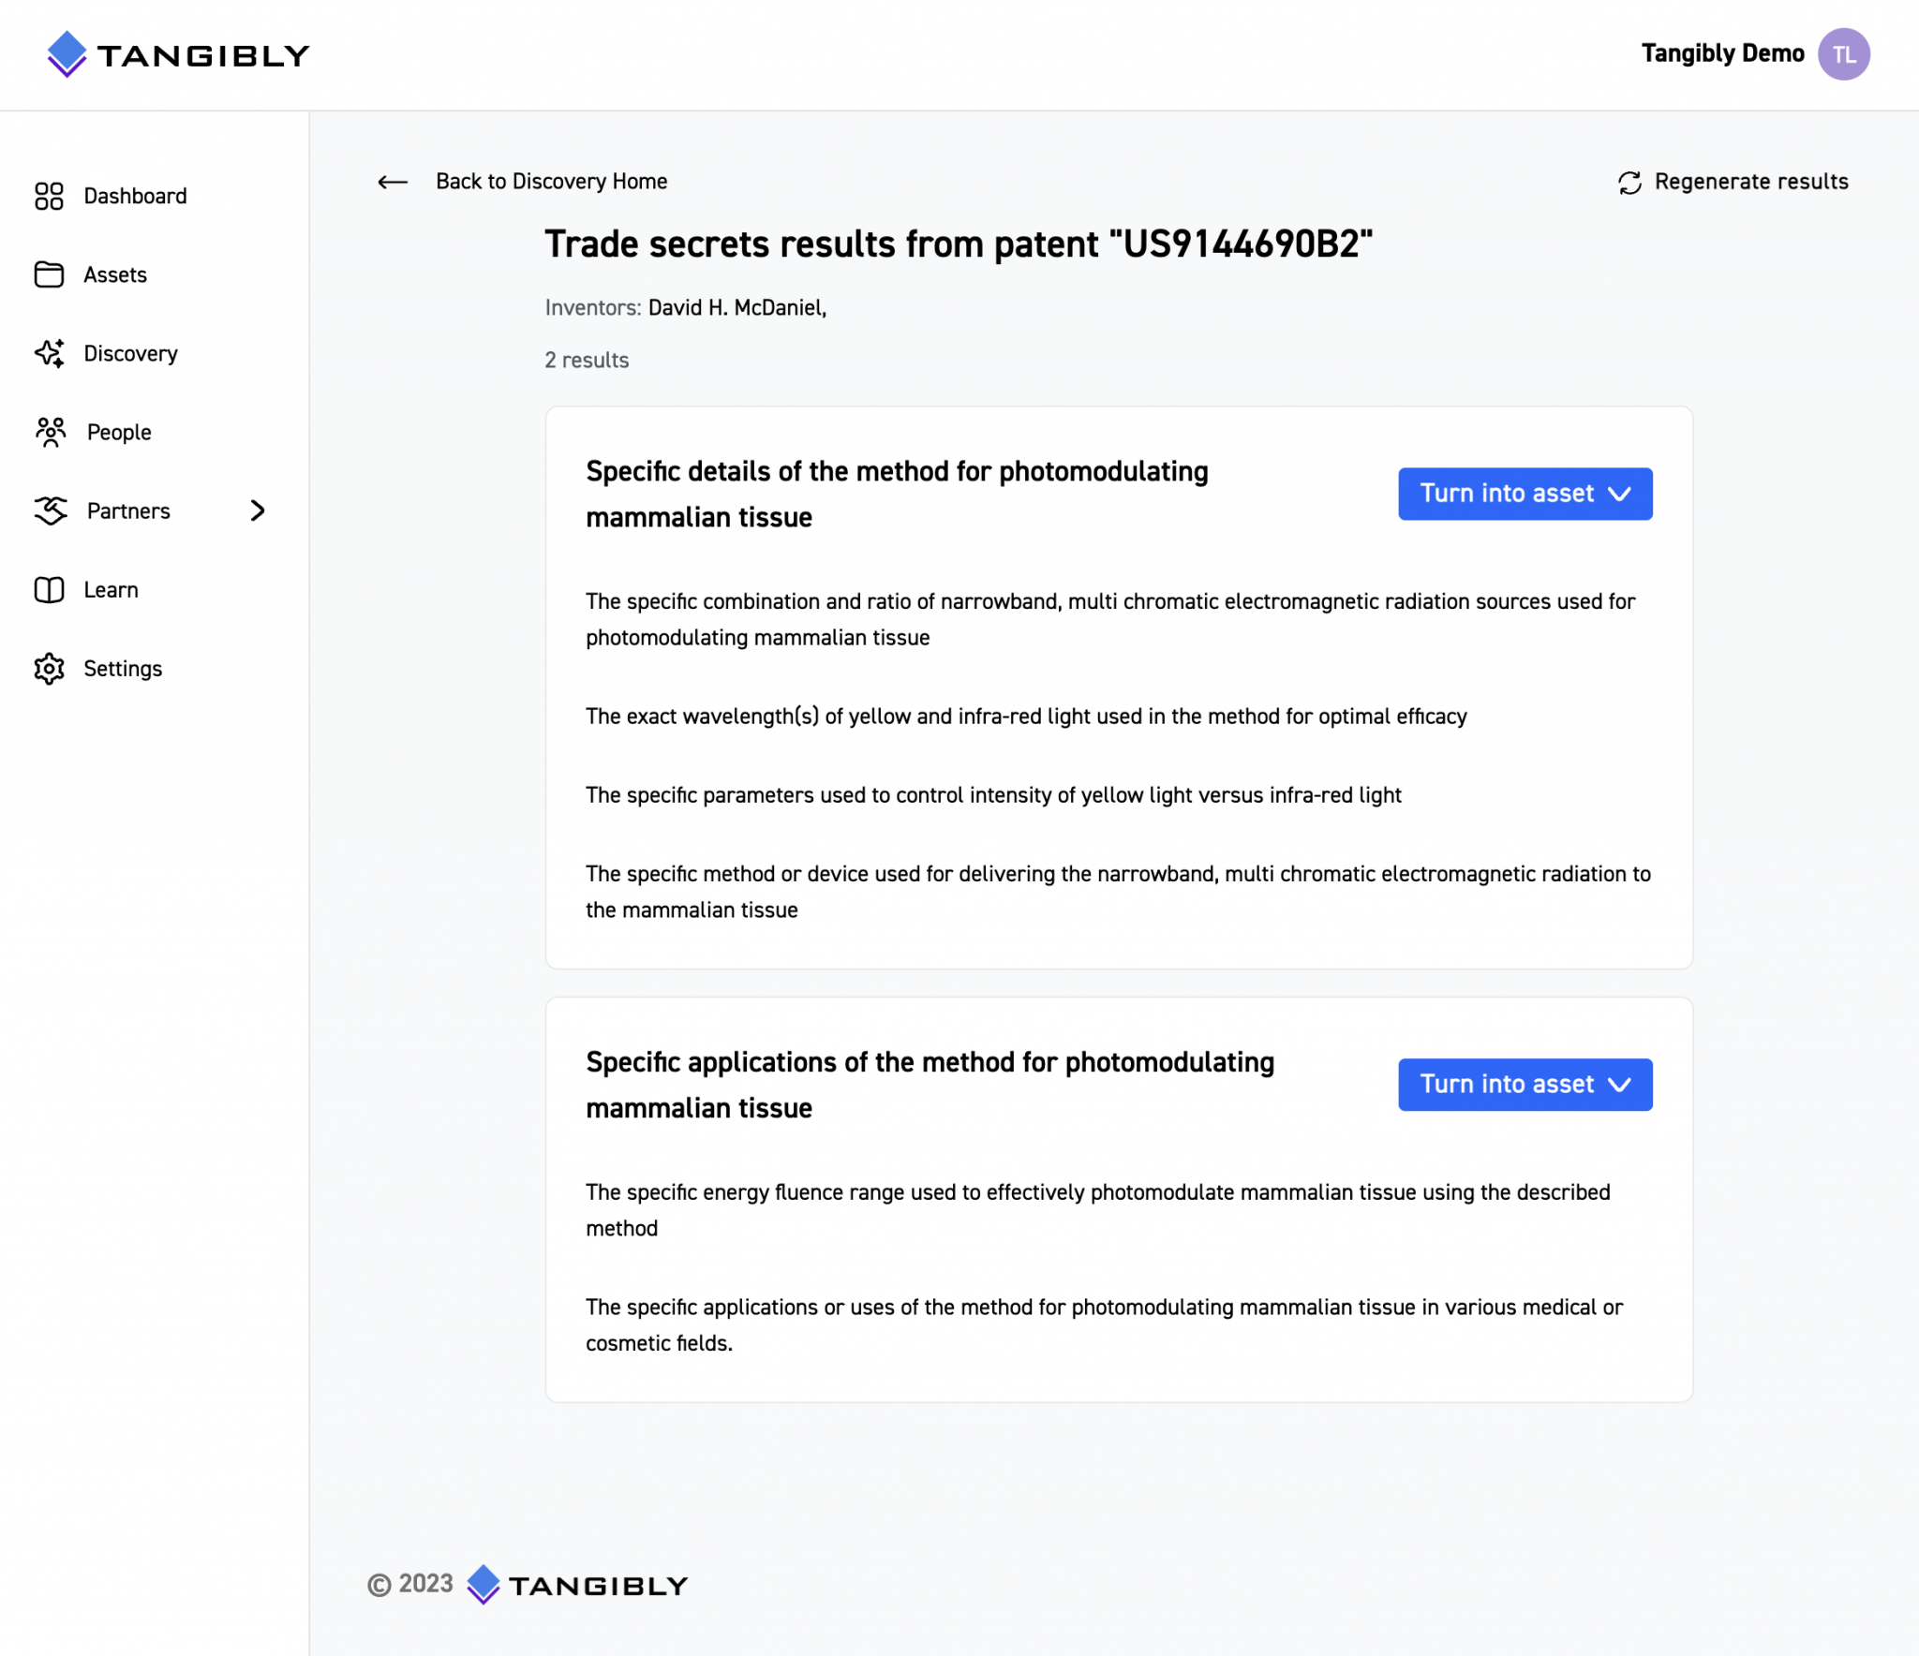Viewport: 1919px width, 1656px height.
Task: Click the Tangibly logo in header
Action: (178, 54)
